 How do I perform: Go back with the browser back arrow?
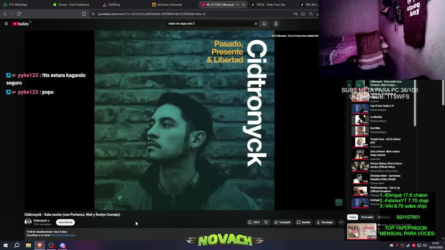tap(5, 14)
